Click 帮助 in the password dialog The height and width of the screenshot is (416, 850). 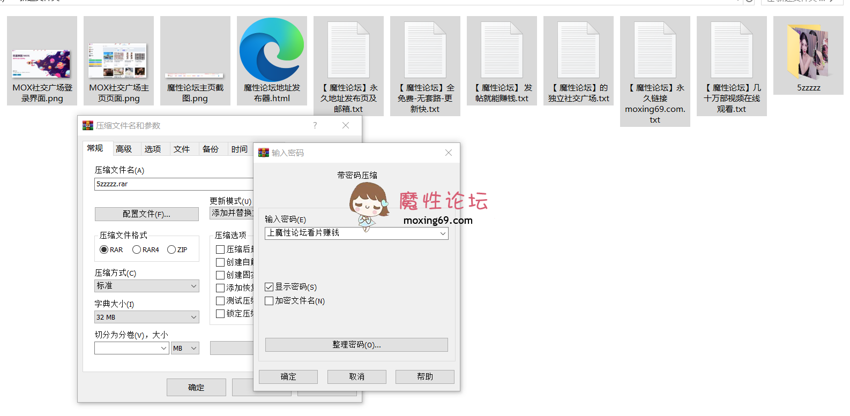(x=425, y=377)
